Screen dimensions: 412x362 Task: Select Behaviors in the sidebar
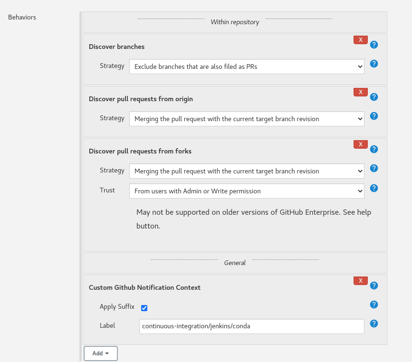click(x=22, y=17)
